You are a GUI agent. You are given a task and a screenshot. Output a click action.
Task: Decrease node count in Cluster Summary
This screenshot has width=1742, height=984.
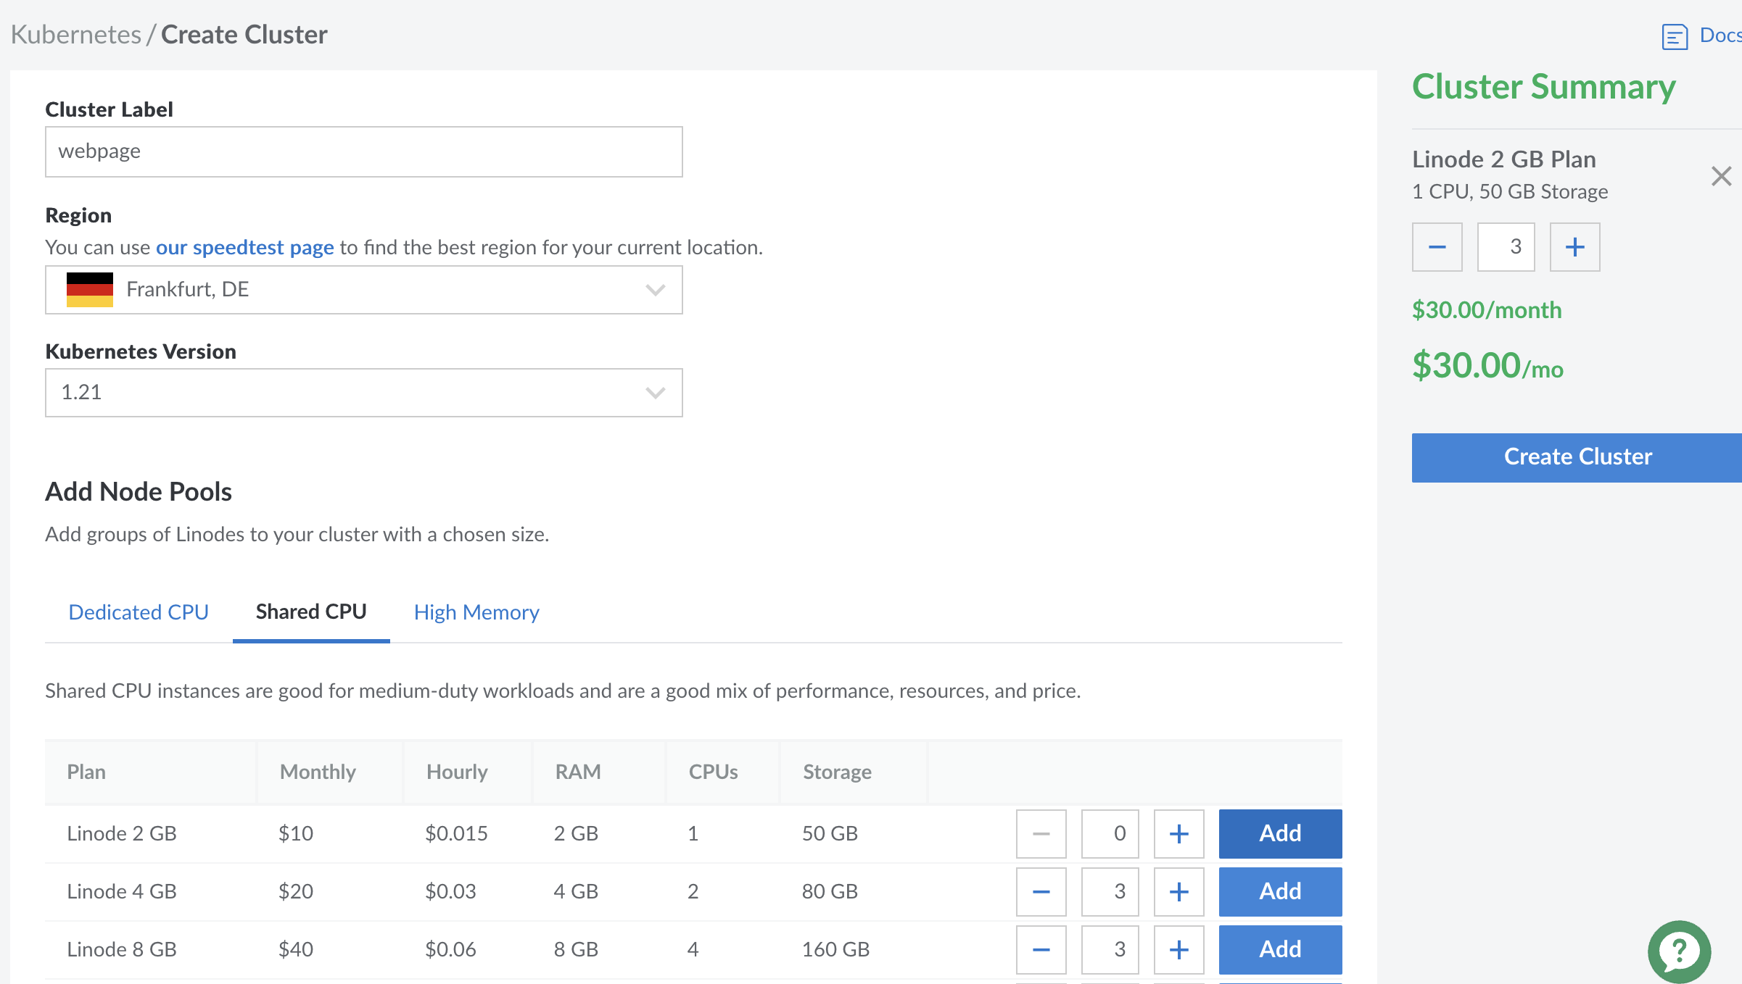(1437, 247)
